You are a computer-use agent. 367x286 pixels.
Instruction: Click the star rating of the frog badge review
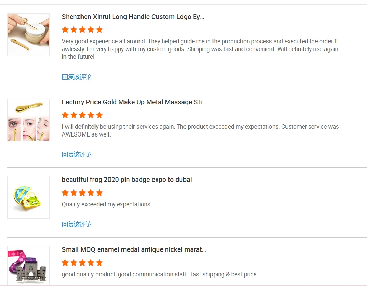[x=82, y=193]
